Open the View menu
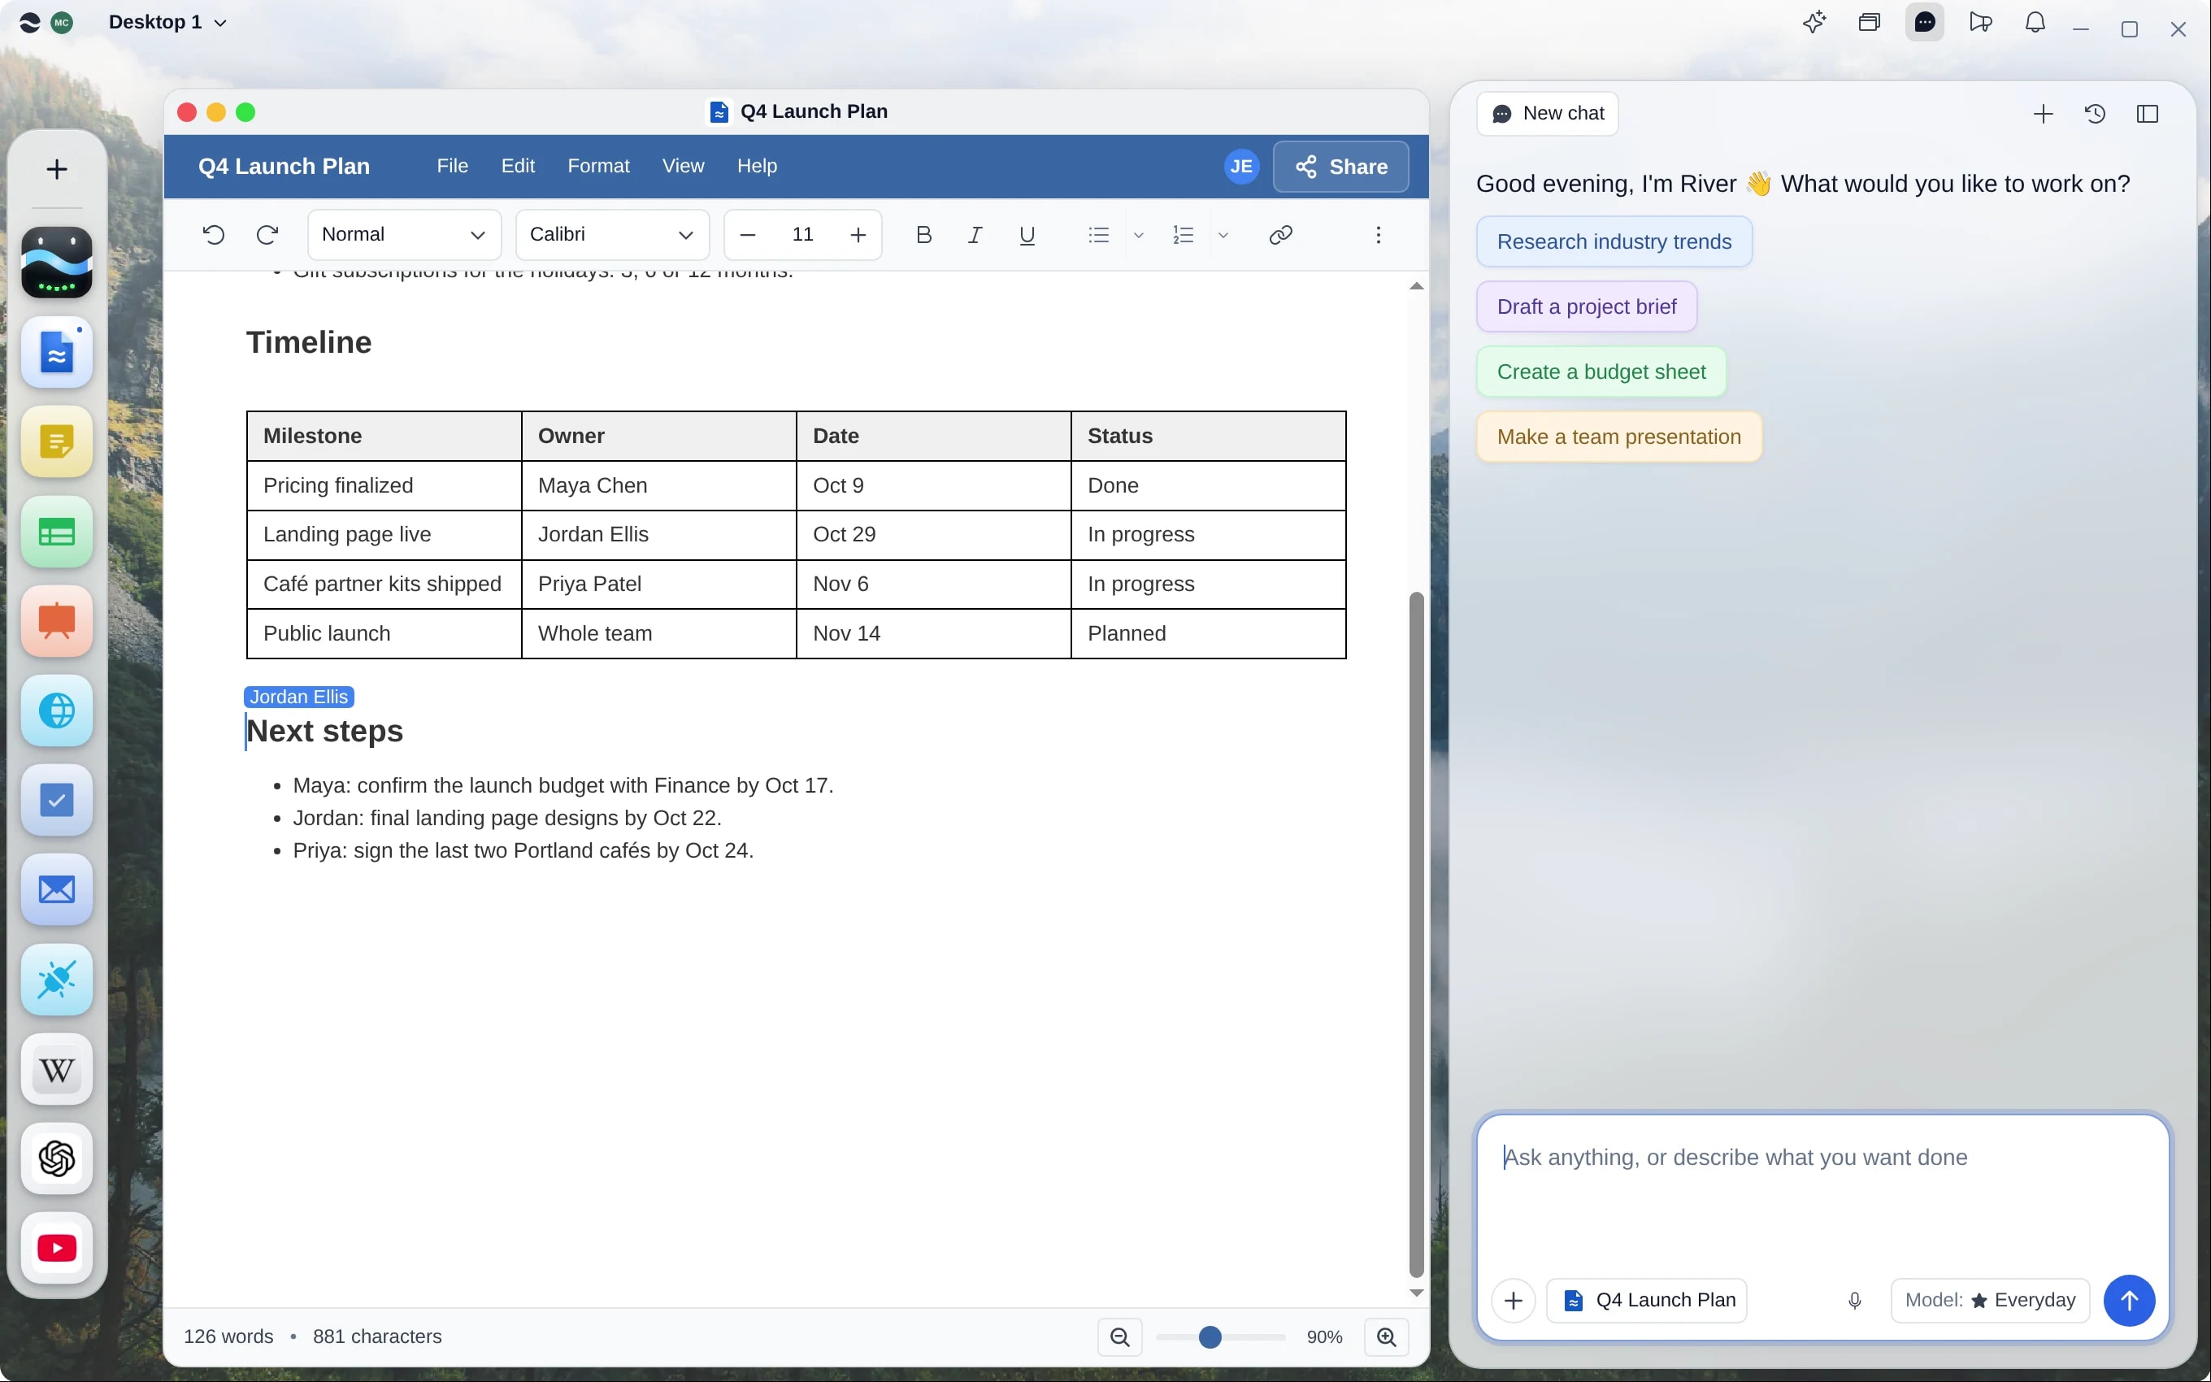Screen dimensions: 2211x1382 [683, 167]
